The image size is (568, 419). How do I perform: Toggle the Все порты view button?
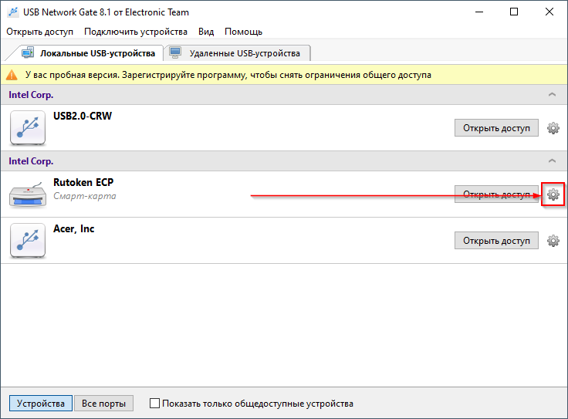(103, 403)
